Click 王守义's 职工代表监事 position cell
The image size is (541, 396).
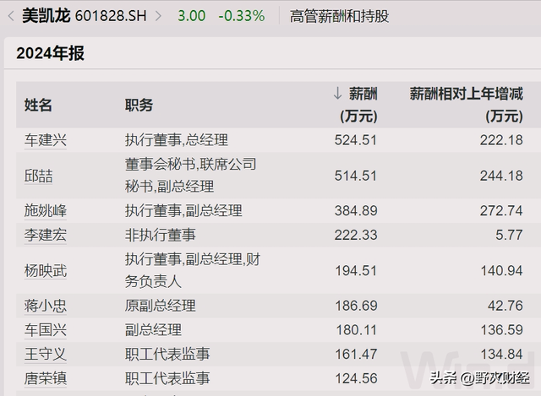(167, 354)
